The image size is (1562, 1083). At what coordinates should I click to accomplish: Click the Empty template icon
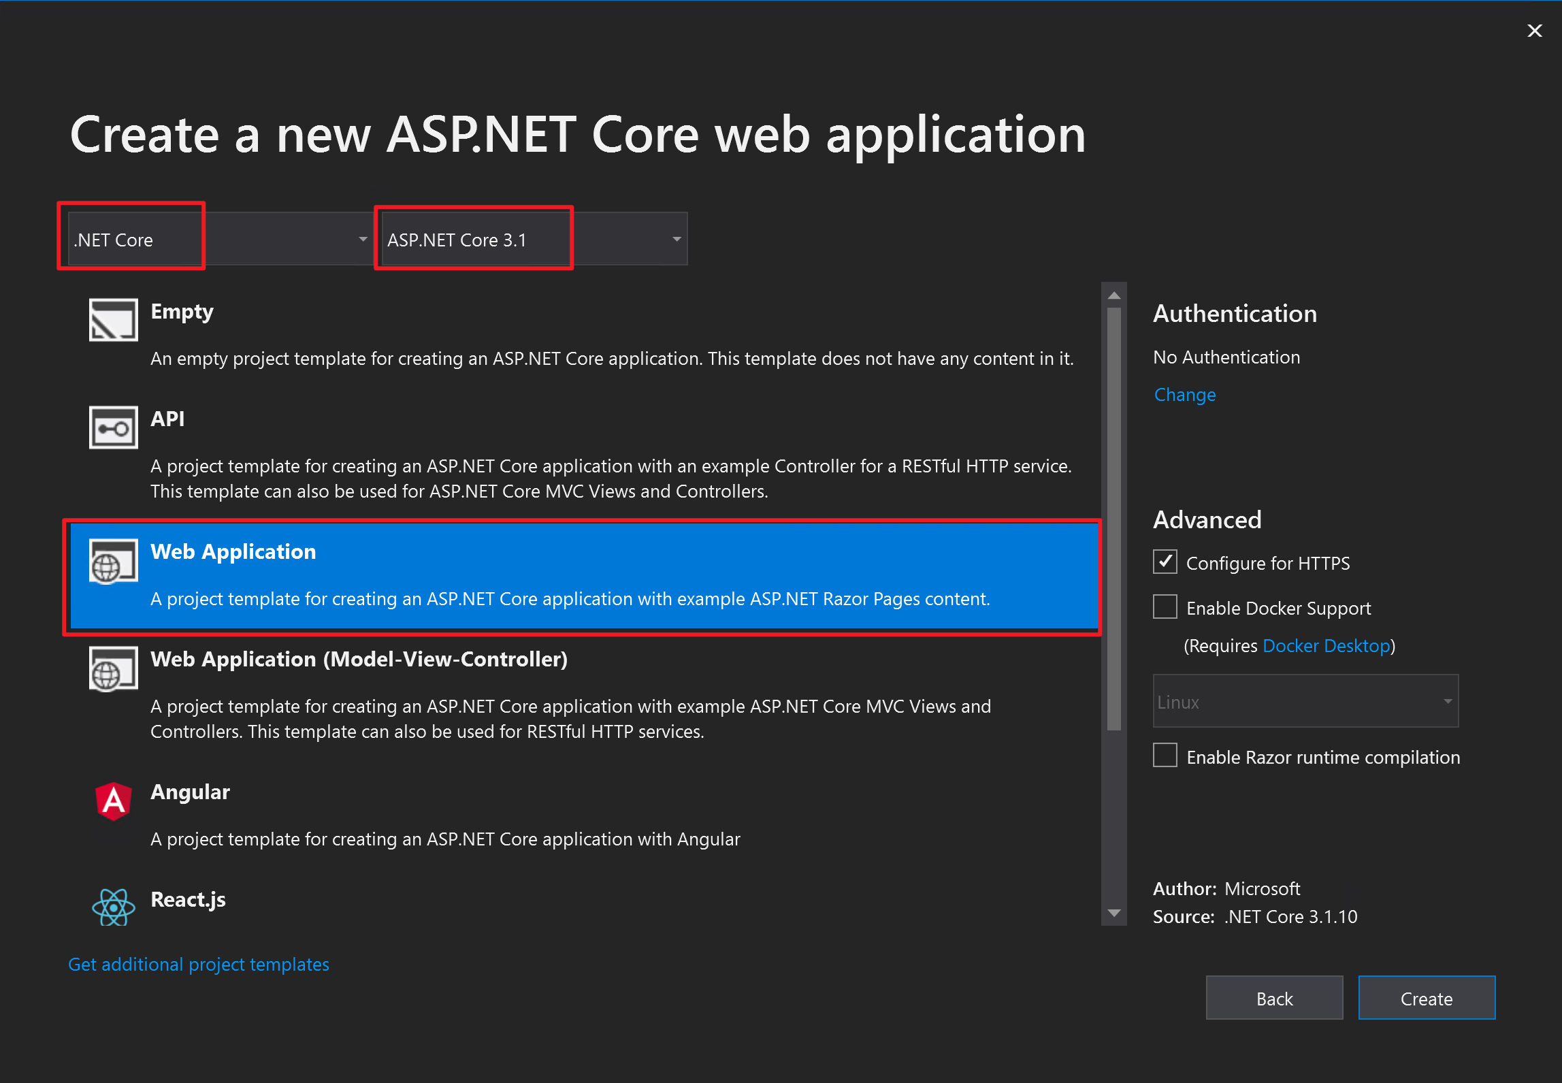coord(113,319)
